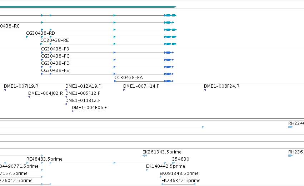This screenshot has height=186, width=304.
Task: Click the DME1-007H14.F label text
Action: (141, 86)
